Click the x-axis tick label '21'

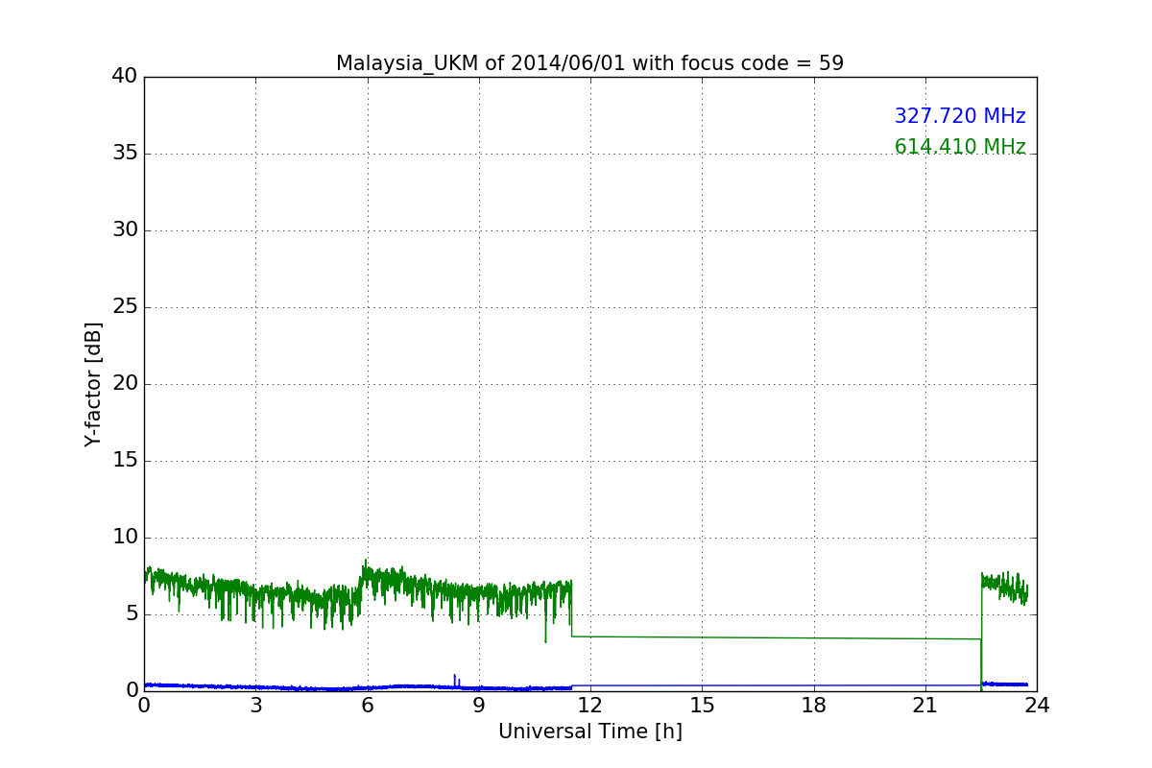tap(925, 706)
